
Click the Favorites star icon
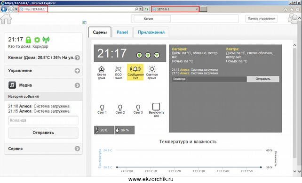[x=292, y=9]
